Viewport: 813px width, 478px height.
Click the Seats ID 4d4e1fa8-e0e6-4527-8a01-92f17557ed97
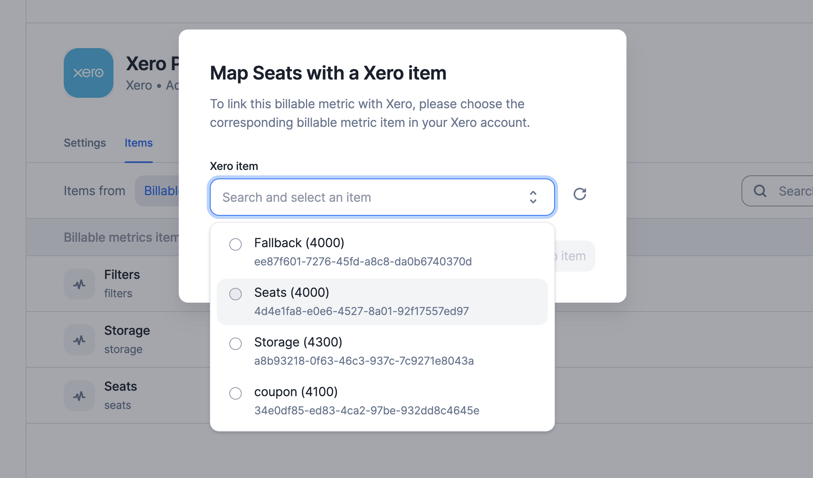click(361, 311)
